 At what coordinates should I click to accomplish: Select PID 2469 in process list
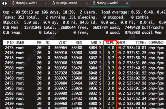tap(9, 78)
